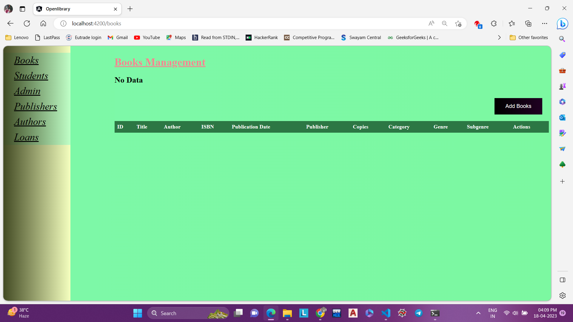Add page to favorites star icon
Viewport: 573px width, 322px height.
pyautogui.click(x=458, y=24)
